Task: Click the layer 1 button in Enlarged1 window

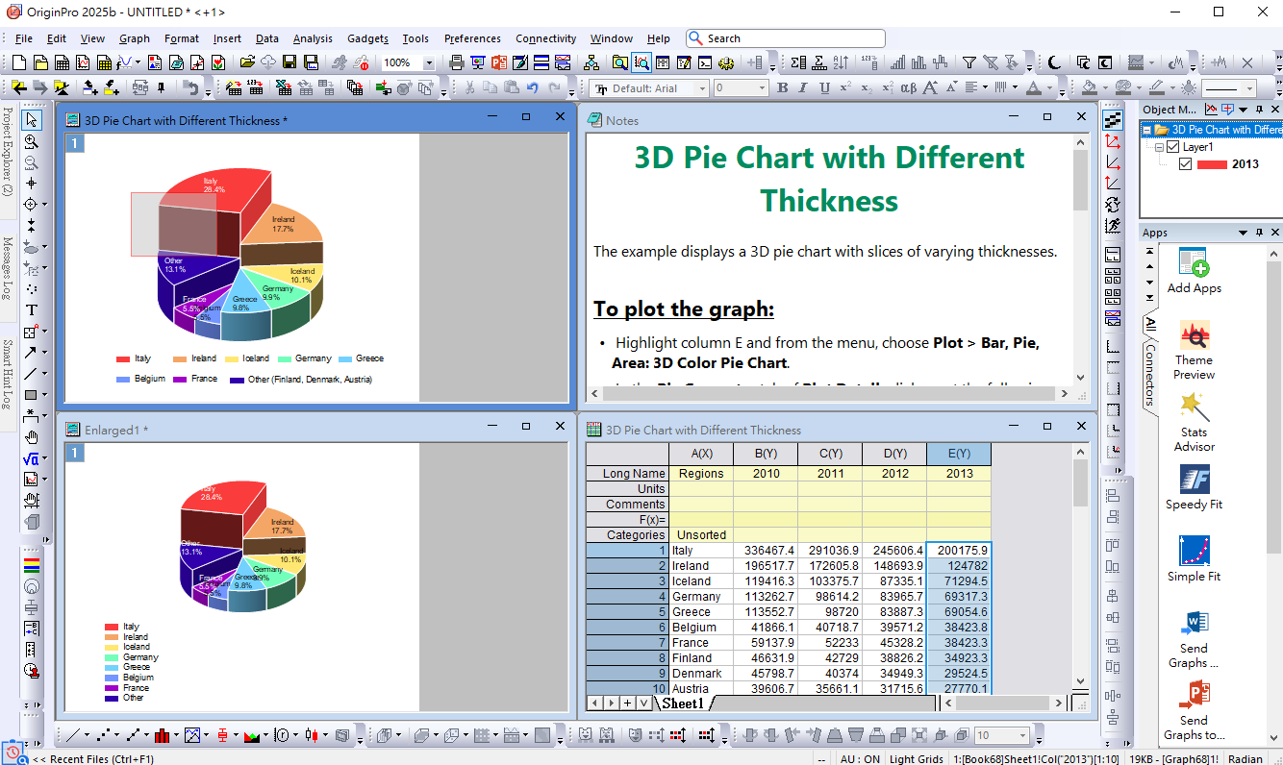Action: pyautogui.click(x=75, y=452)
